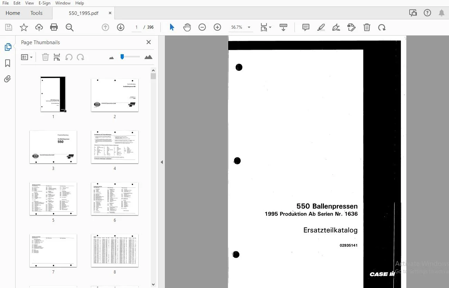Click the thumbnails panel scroll down arrow

point(153,285)
